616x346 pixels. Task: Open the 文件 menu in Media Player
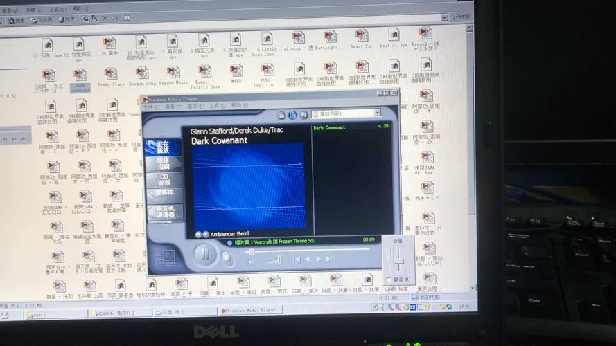point(150,107)
